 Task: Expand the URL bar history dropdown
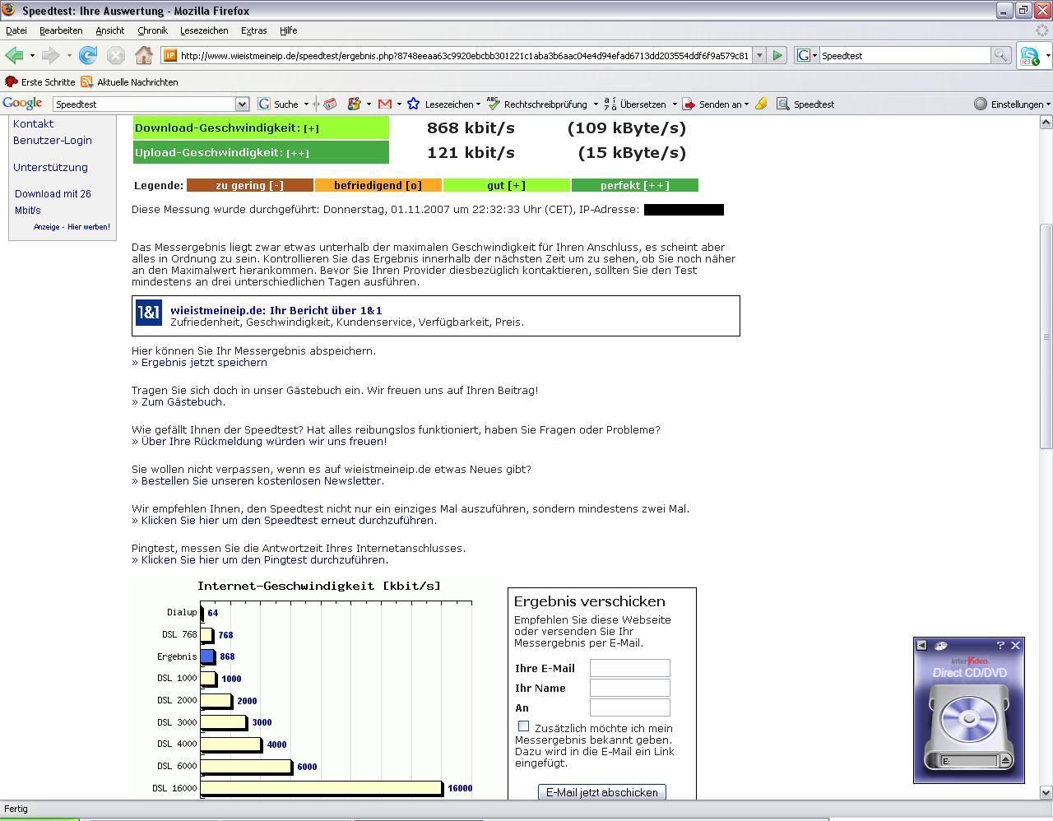click(759, 55)
